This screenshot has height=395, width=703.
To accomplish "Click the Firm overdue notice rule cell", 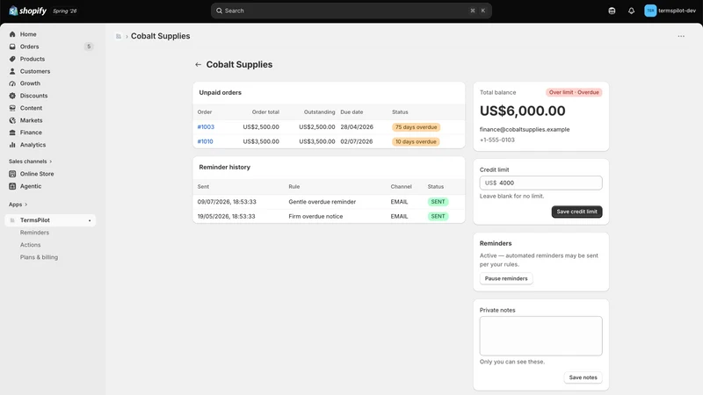I will tap(315, 216).
